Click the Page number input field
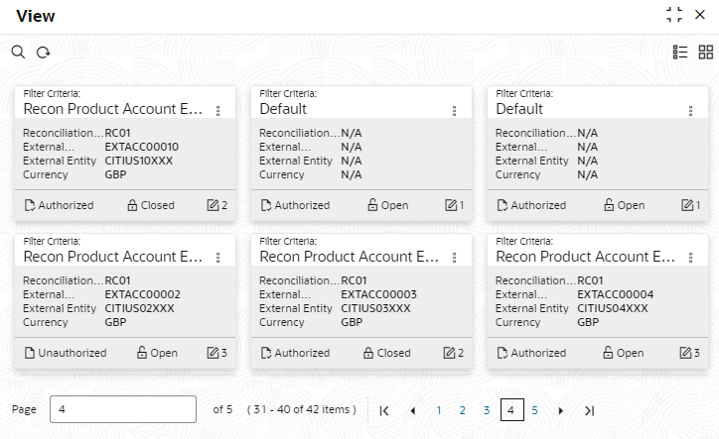 (x=123, y=409)
